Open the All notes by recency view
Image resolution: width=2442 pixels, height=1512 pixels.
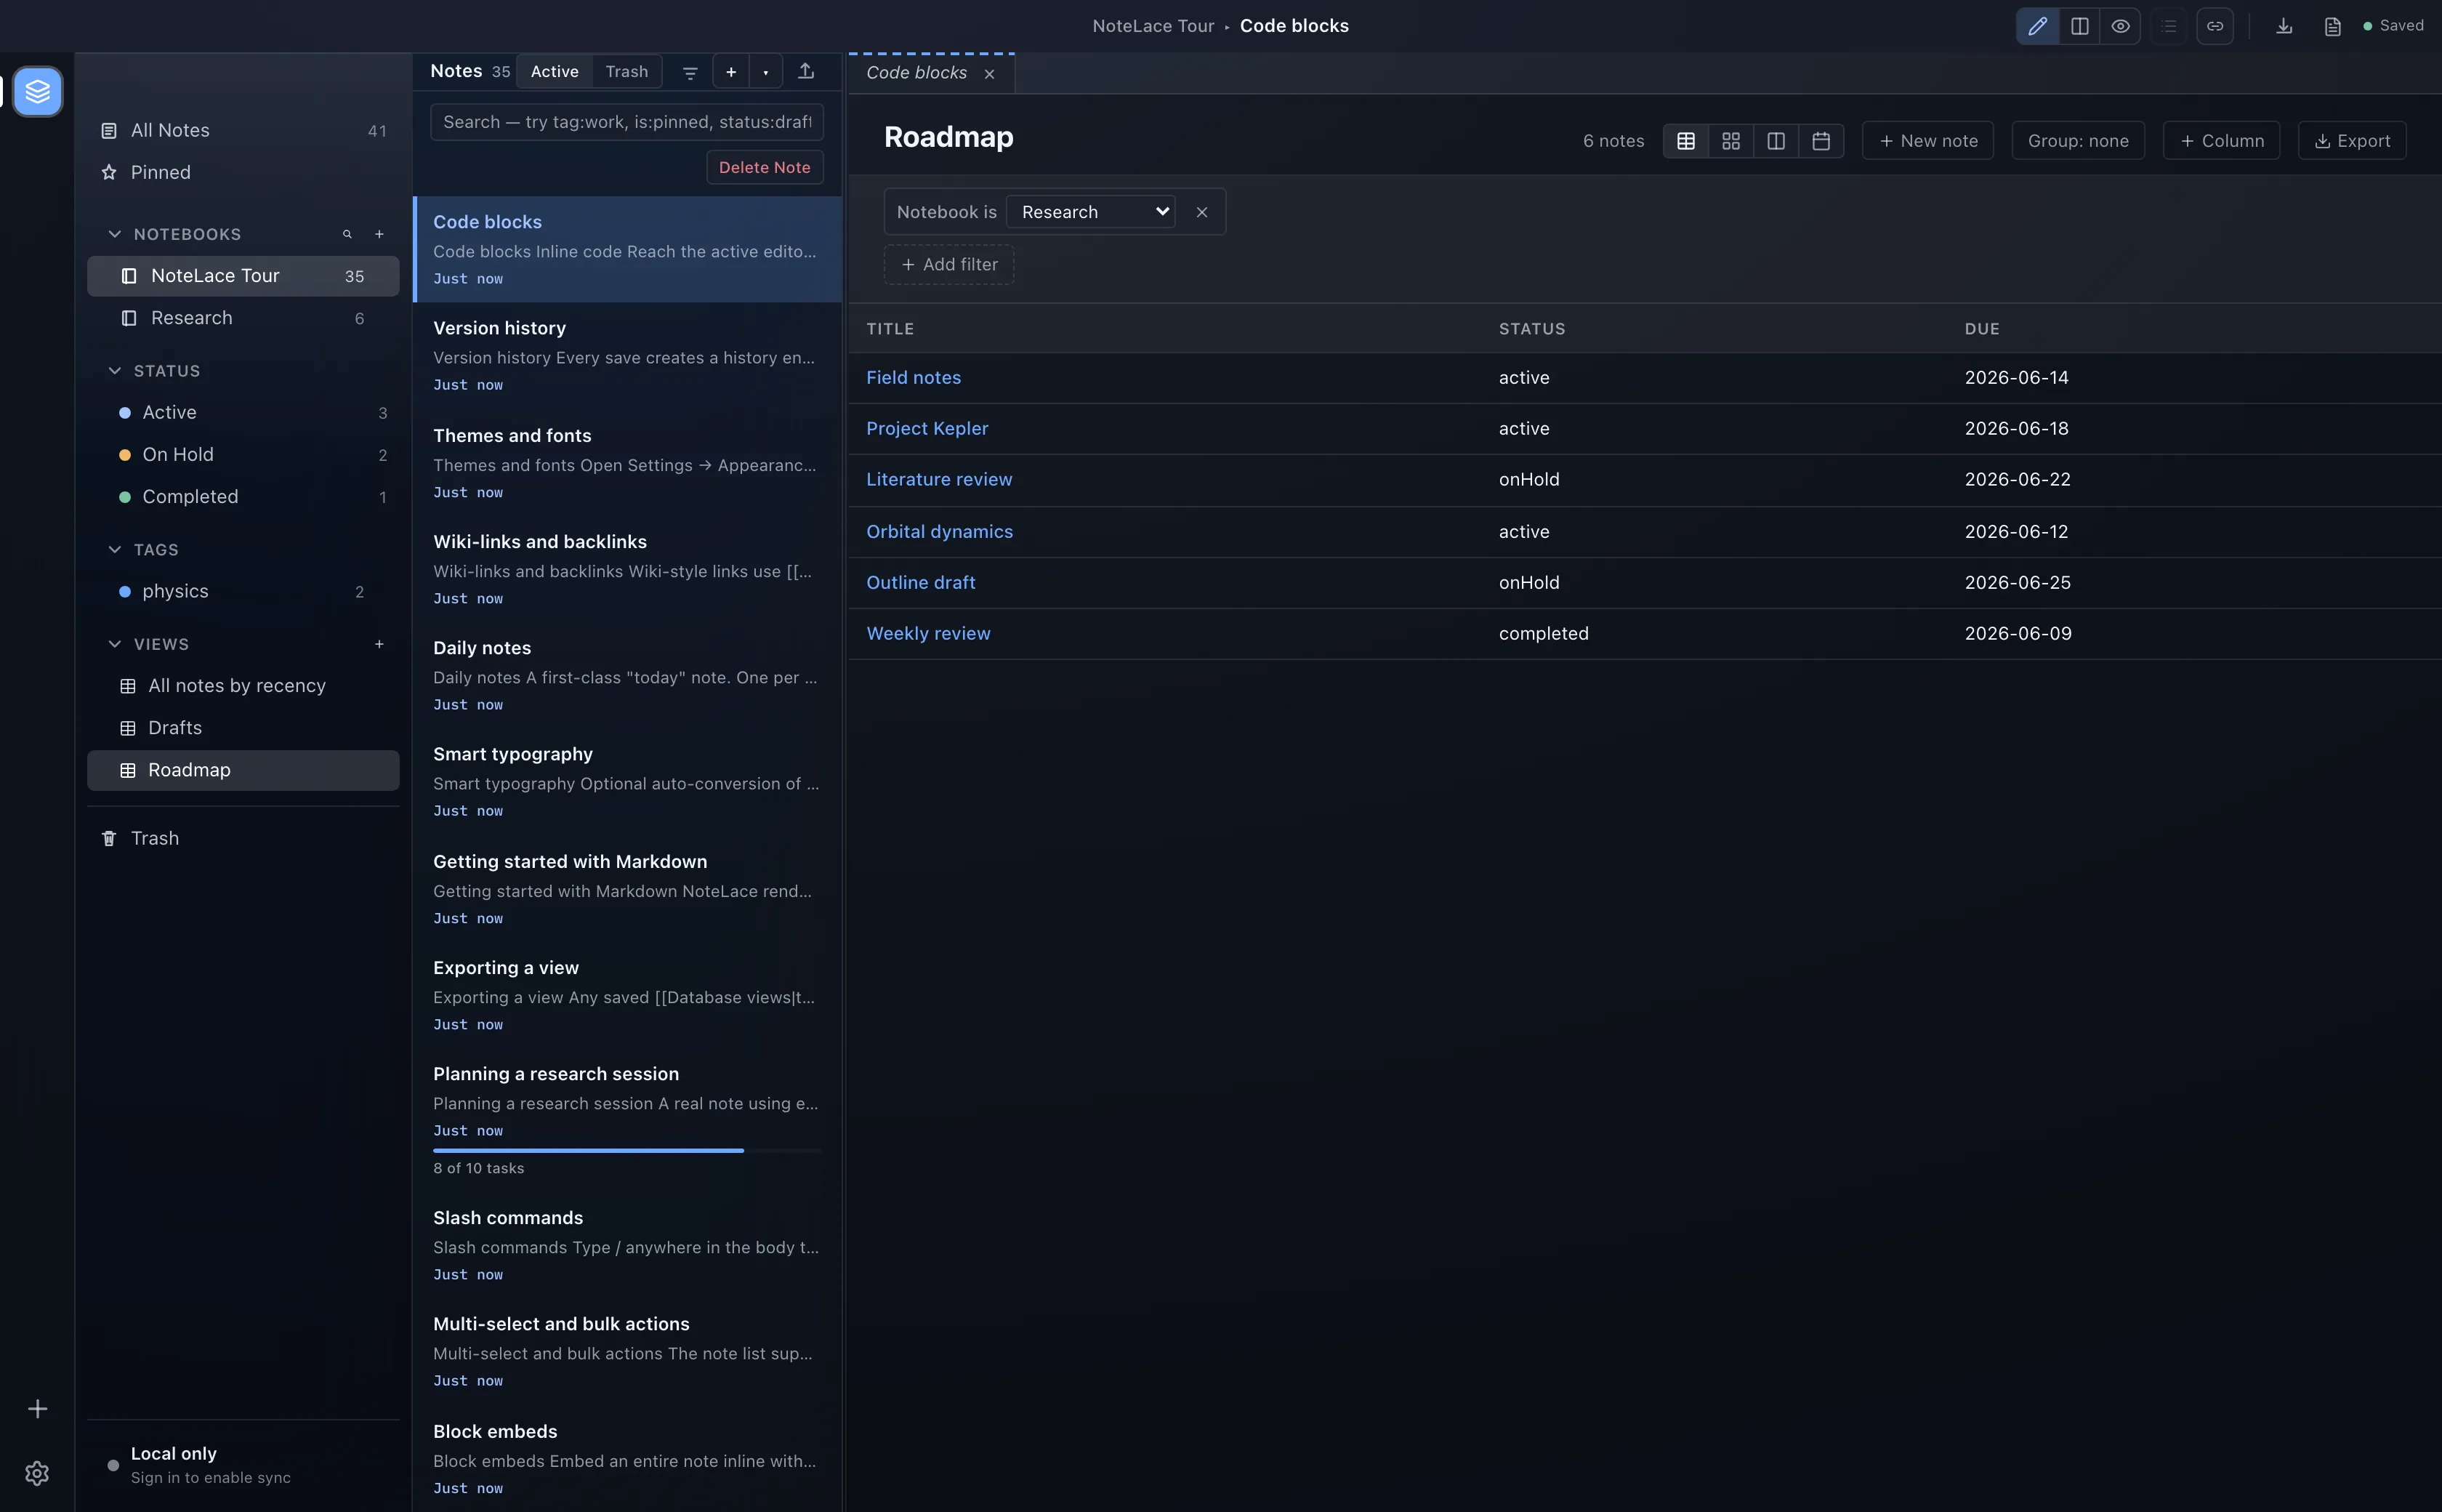coord(243,686)
